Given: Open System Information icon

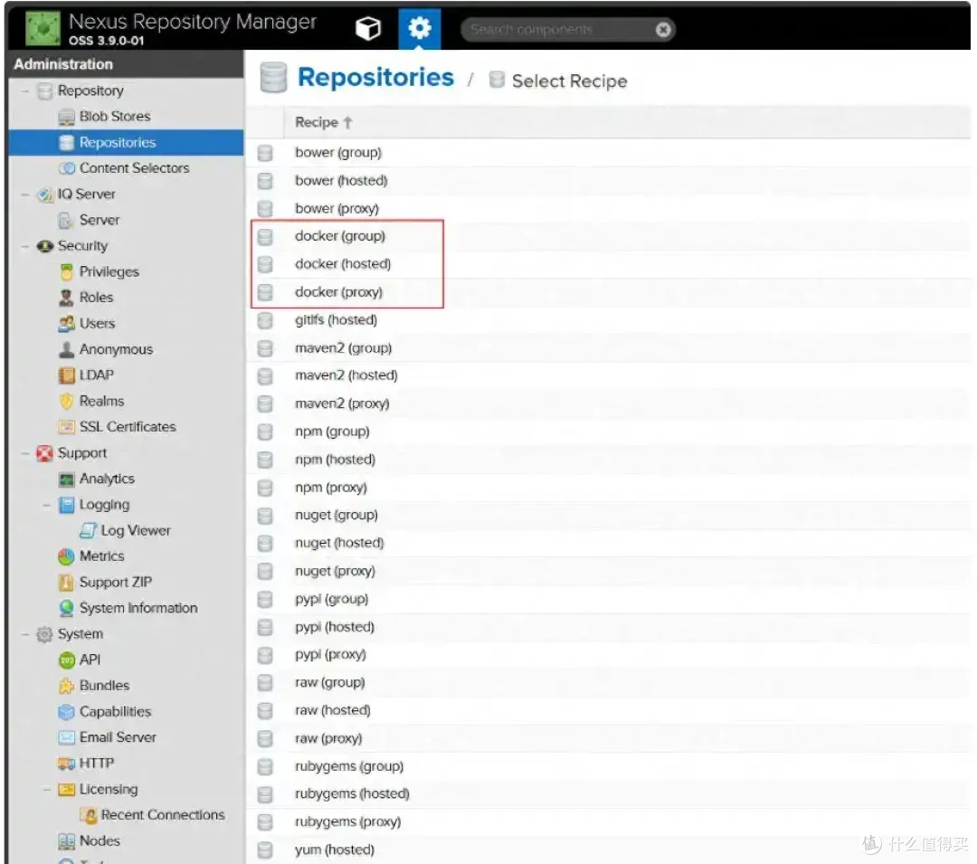Looking at the screenshot, I should coord(66,608).
